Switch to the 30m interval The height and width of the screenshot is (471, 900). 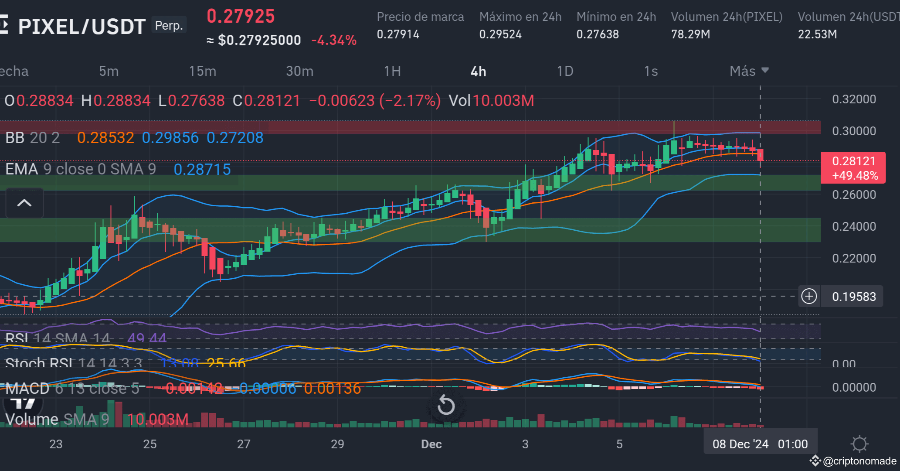click(300, 71)
